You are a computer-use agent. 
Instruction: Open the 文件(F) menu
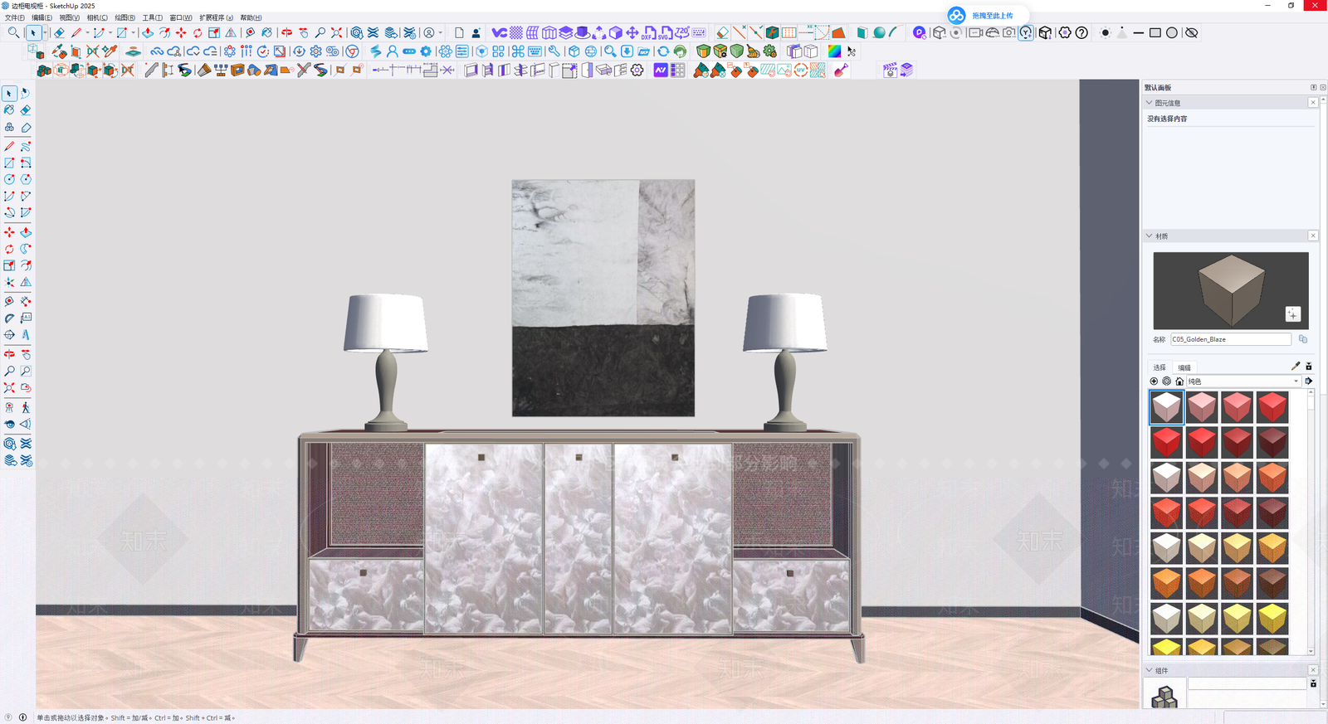click(x=15, y=17)
